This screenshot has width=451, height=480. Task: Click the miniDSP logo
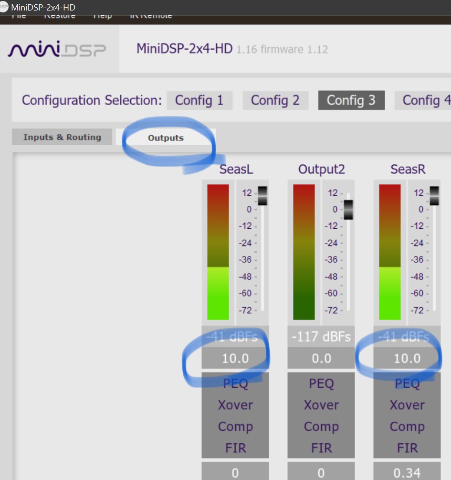point(57,49)
